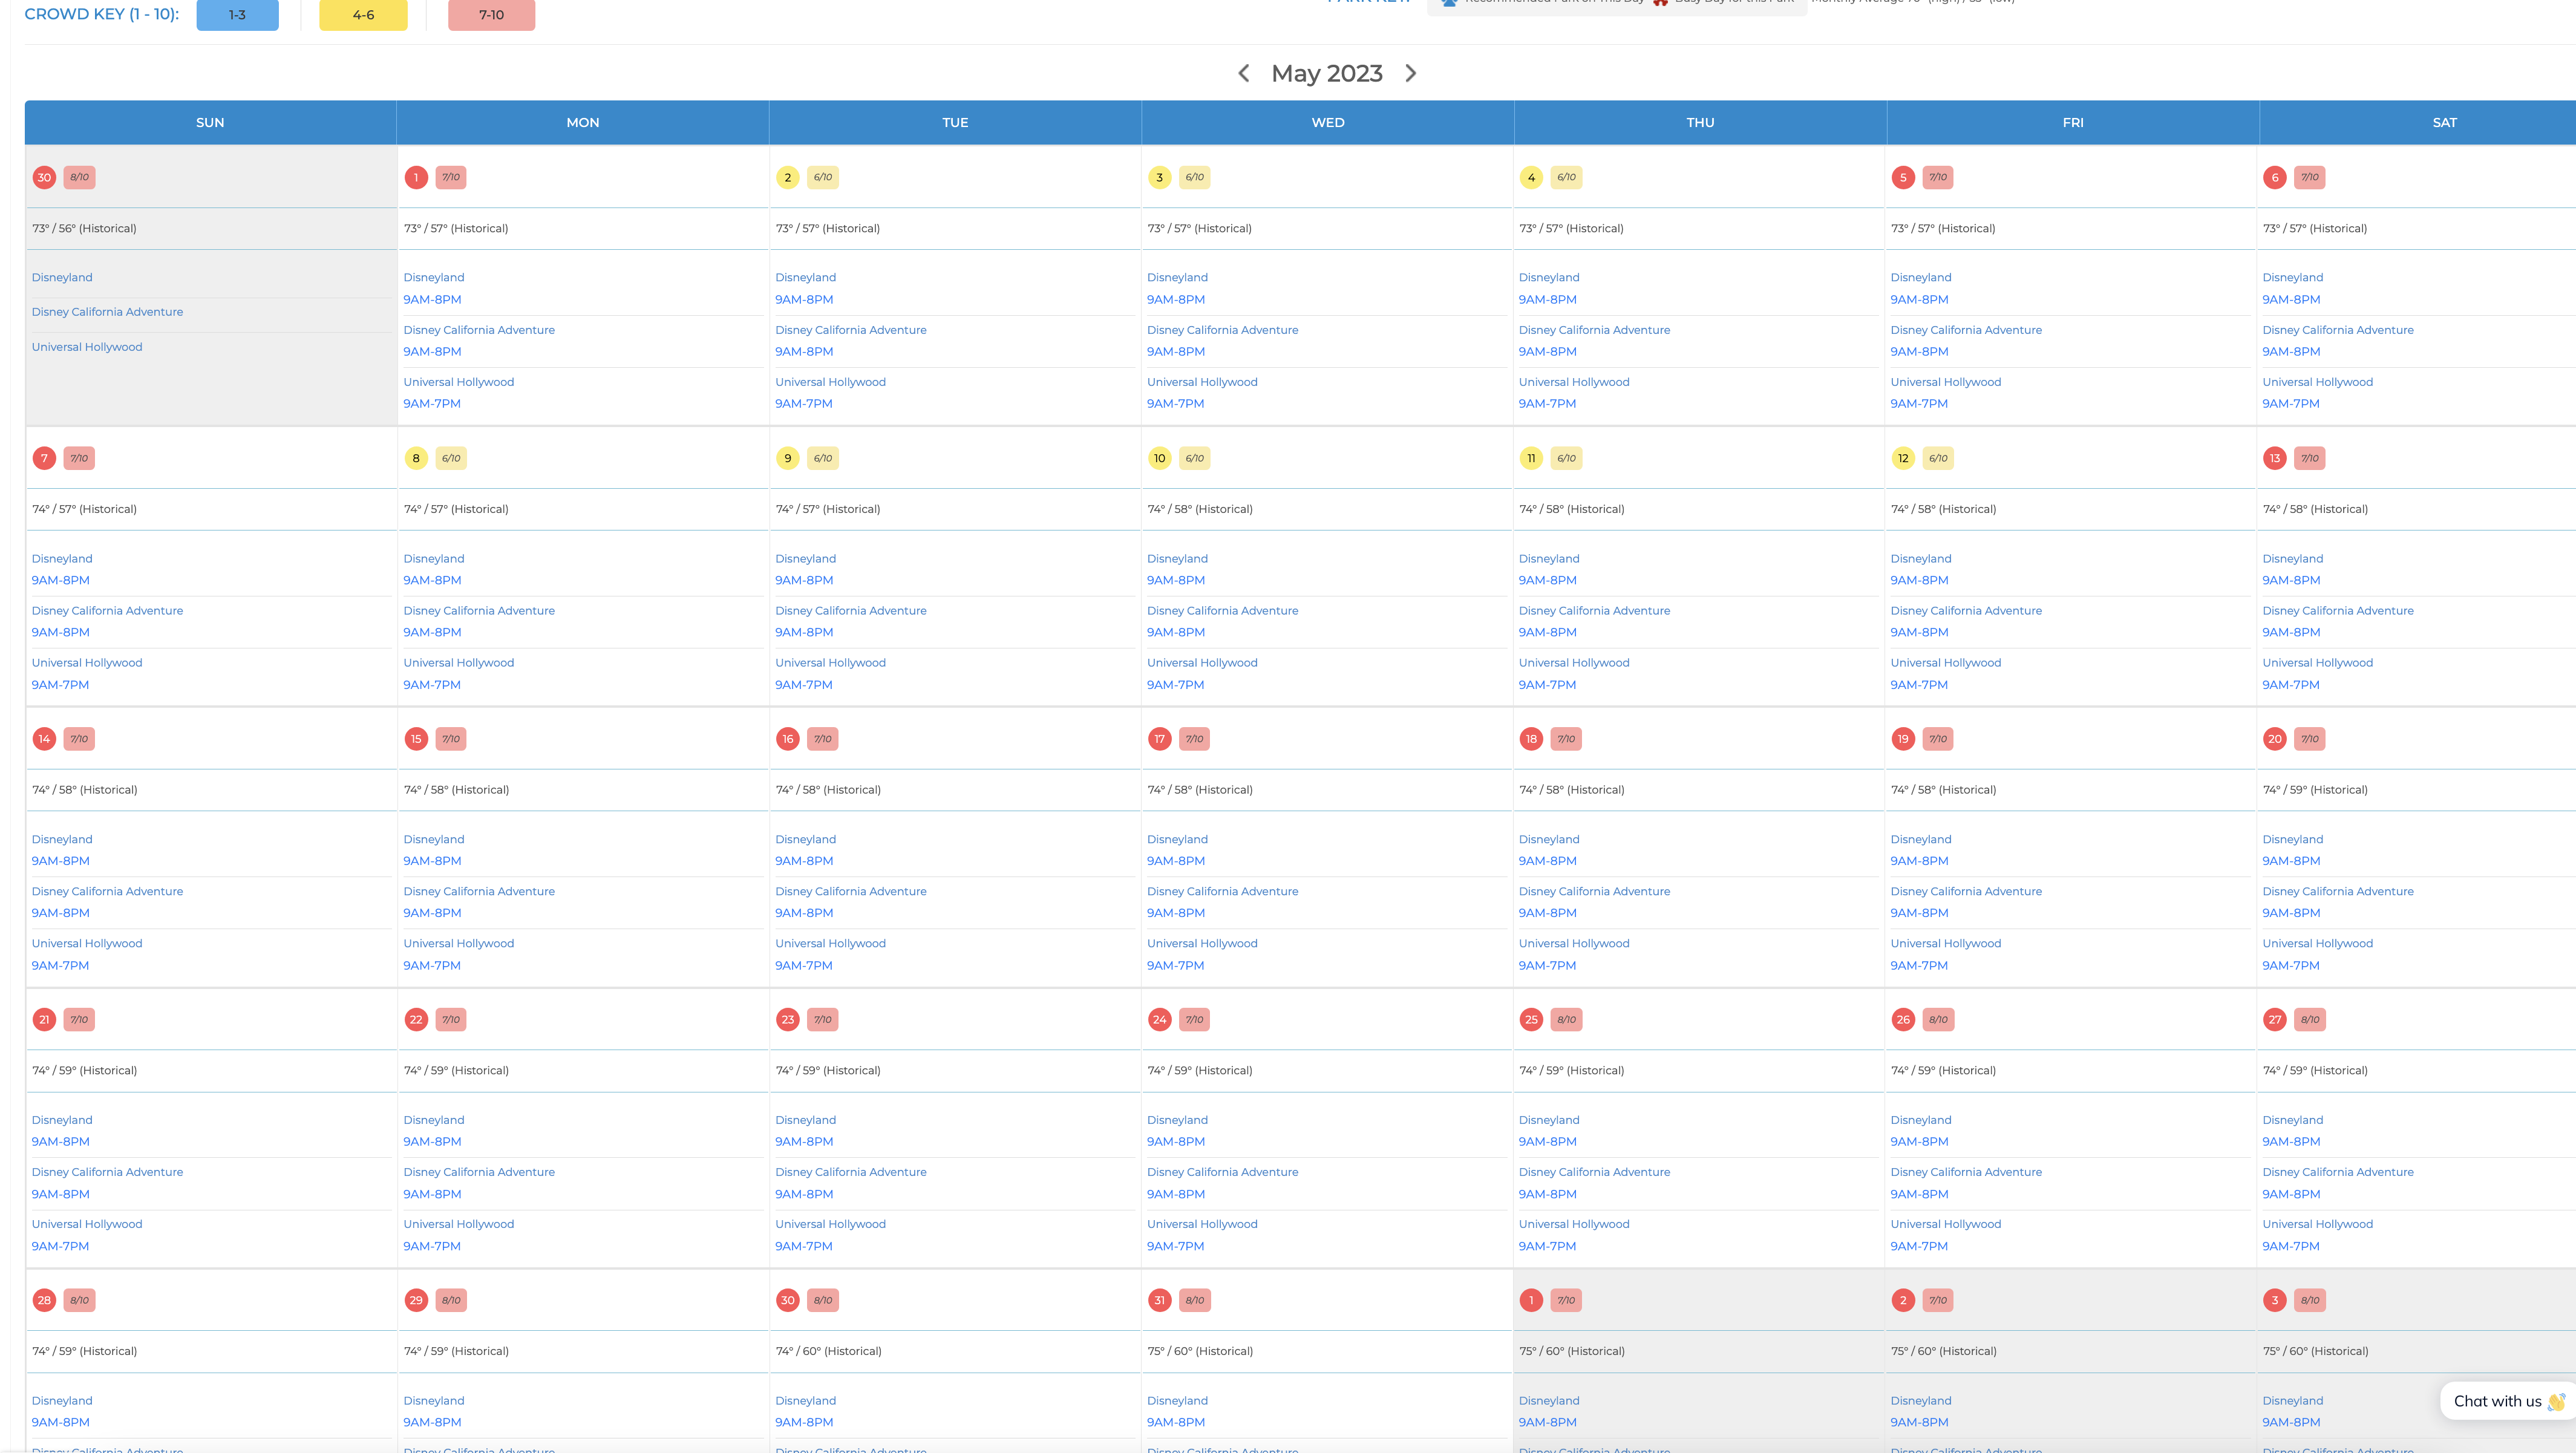Open Universal Hollywood link on April 30 cell
This screenshot has height=1453, width=2576.
(87, 347)
